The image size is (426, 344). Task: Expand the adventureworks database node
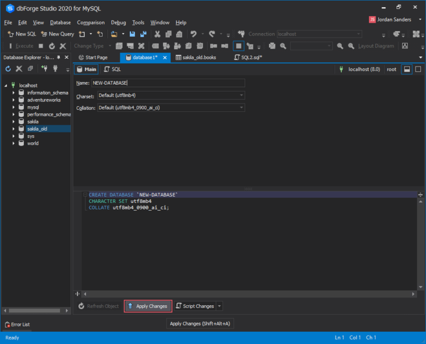point(13,100)
